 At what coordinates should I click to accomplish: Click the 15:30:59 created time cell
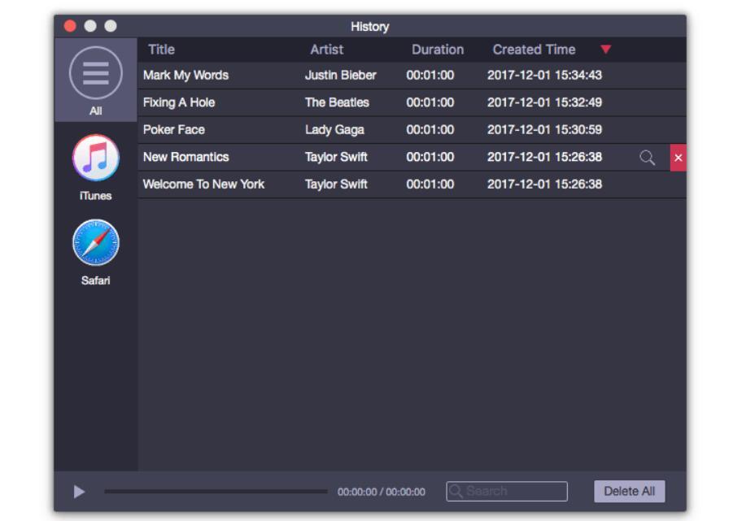click(544, 129)
